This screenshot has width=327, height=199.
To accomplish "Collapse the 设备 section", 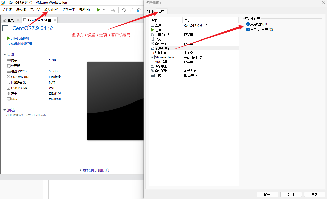I will pos(5,55).
